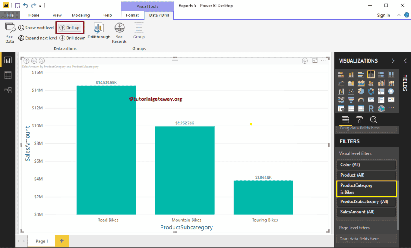Select the Matrix visual
This screenshot has height=248, width=411.
click(361, 108)
